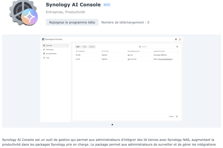Follow the Go to Permissions link

[165, 59]
